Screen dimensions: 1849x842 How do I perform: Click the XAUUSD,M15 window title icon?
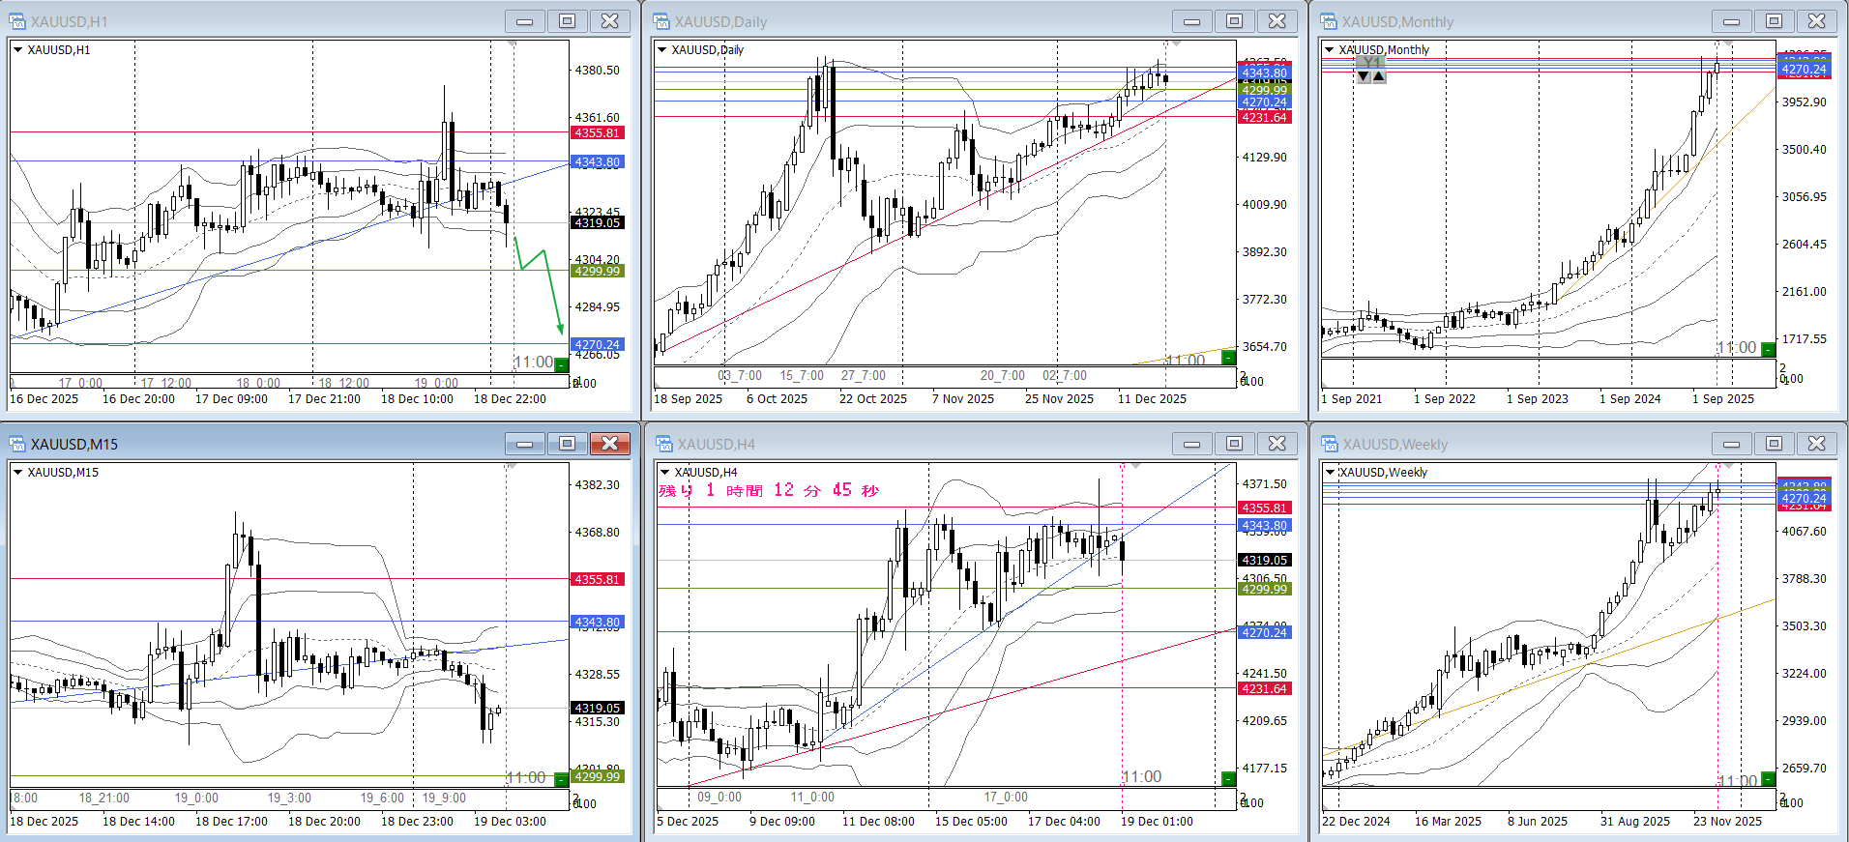17,444
